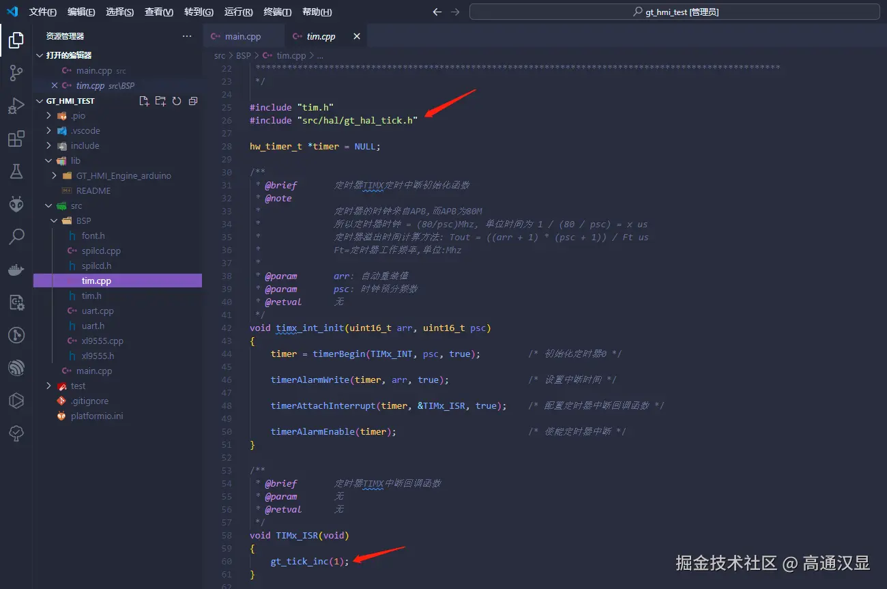The image size is (887, 589).
Task: Click the VS Code logo icon
Action: click(x=12, y=12)
